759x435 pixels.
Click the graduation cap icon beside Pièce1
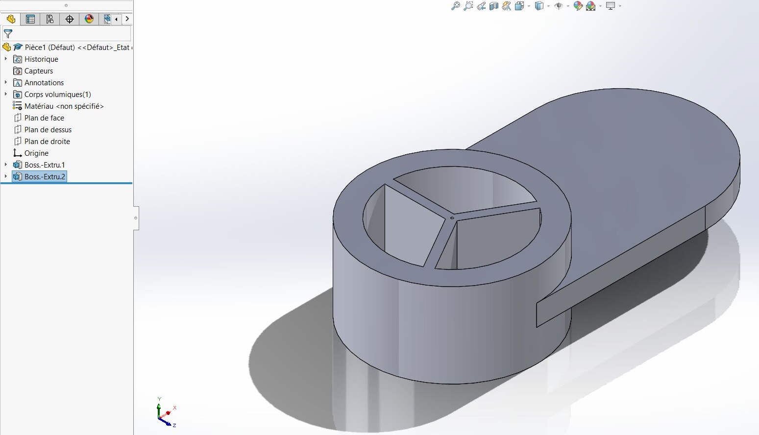click(18, 48)
